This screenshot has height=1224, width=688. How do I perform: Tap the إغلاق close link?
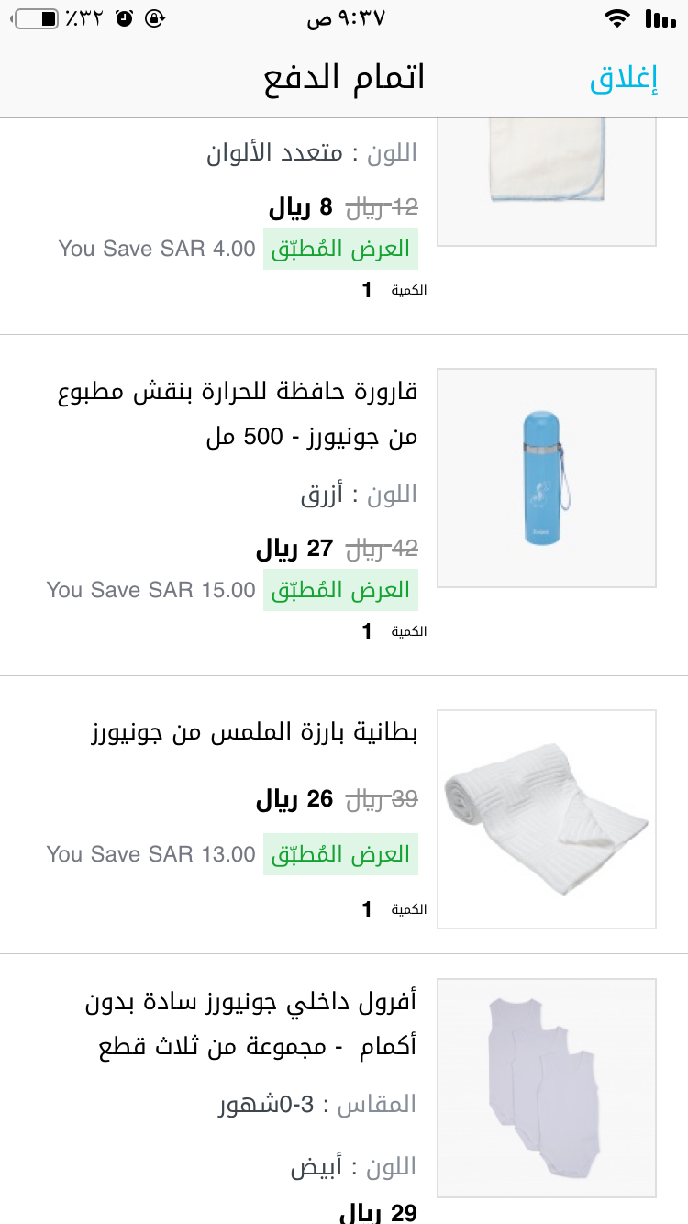(624, 79)
